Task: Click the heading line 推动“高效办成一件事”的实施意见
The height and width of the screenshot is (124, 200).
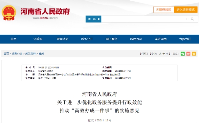Action: coord(100,111)
